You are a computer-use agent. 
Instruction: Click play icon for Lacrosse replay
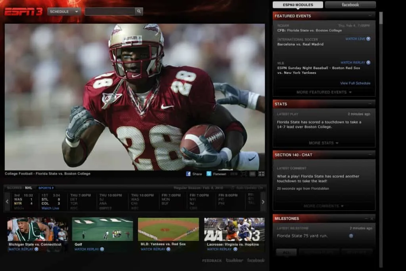tap(235, 249)
